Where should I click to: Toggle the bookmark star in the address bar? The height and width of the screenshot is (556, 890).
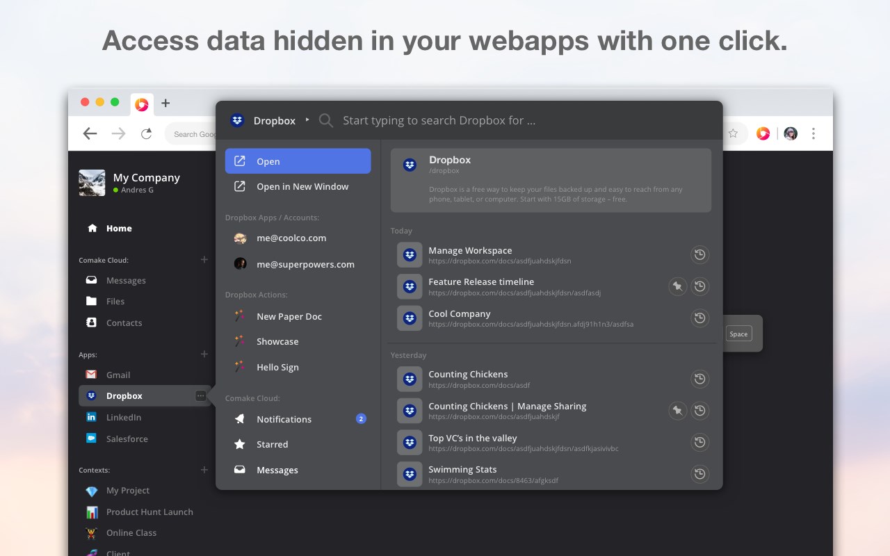[733, 133]
